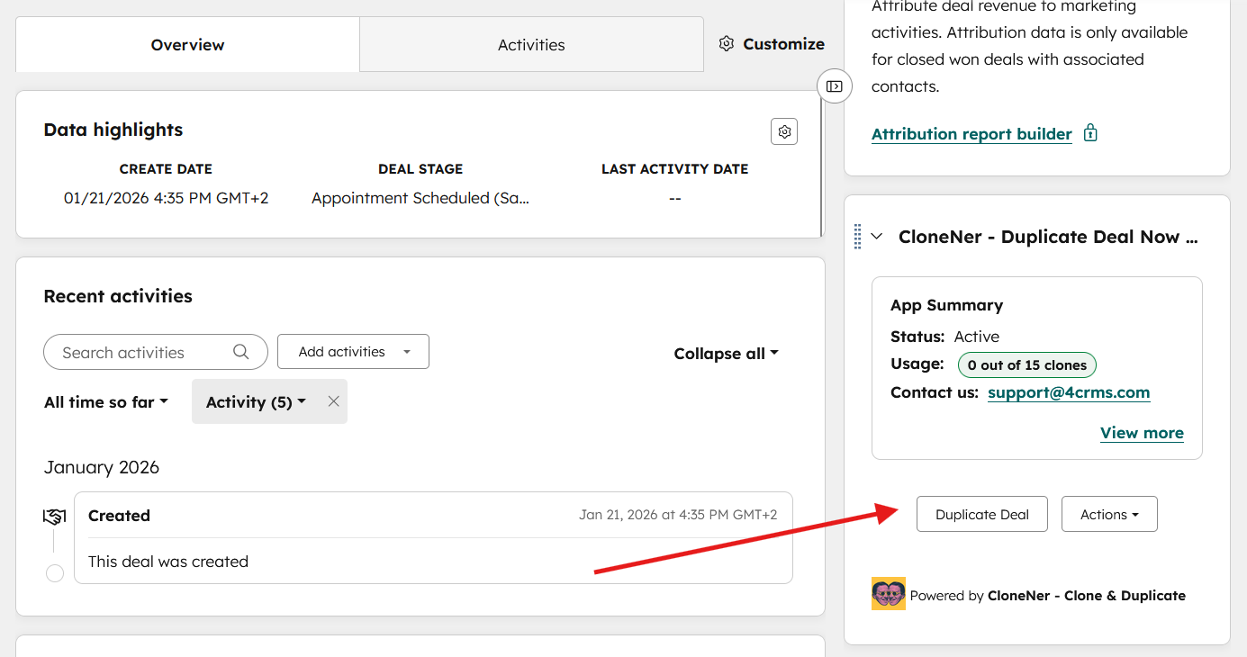Click the Customize gear icon

(x=727, y=43)
